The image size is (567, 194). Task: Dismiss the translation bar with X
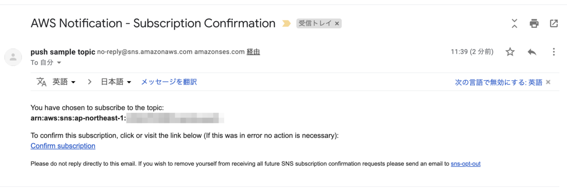tap(548, 82)
